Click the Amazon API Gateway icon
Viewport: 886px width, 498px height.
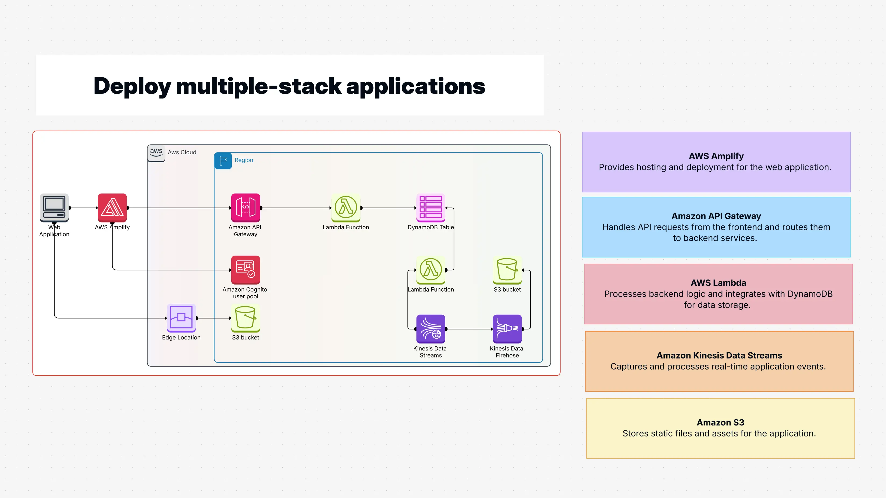245,208
